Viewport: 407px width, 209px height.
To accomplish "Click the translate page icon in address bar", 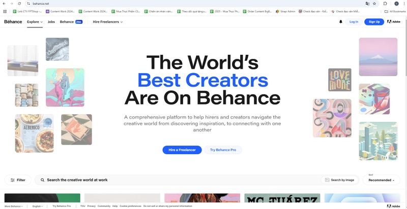I will 367,4.
